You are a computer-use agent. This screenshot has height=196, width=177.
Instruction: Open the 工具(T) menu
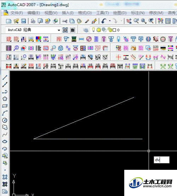point(102,13)
